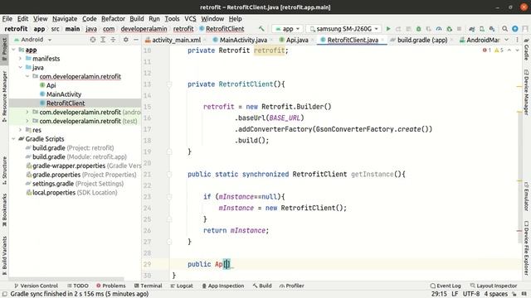Open the Project tool window sidebar button
This screenshot has height=298, width=531.
pyautogui.click(x=4, y=49)
